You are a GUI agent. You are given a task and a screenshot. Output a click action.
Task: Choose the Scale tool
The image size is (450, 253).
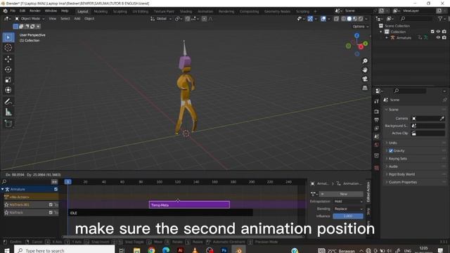click(8, 79)
